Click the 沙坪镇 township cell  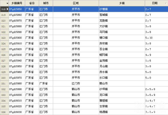122,89
